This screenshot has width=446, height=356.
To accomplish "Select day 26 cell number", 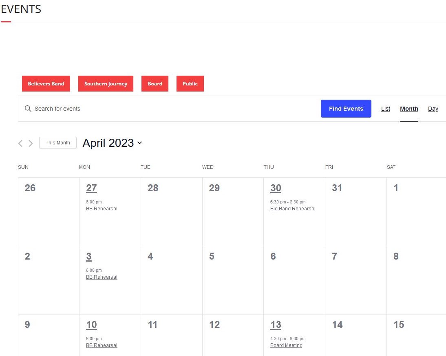I will click(30, 188).
